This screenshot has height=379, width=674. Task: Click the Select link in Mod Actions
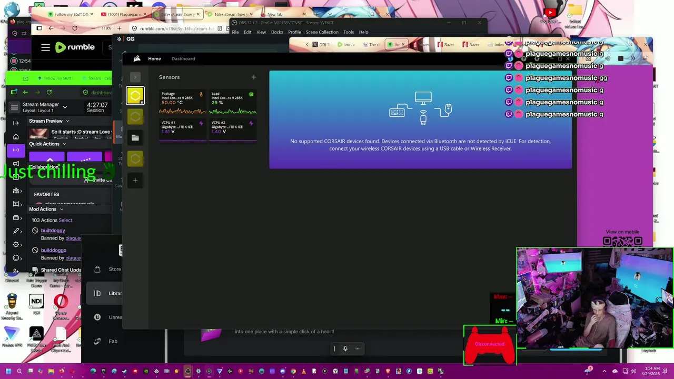click(x=65, y=221)
